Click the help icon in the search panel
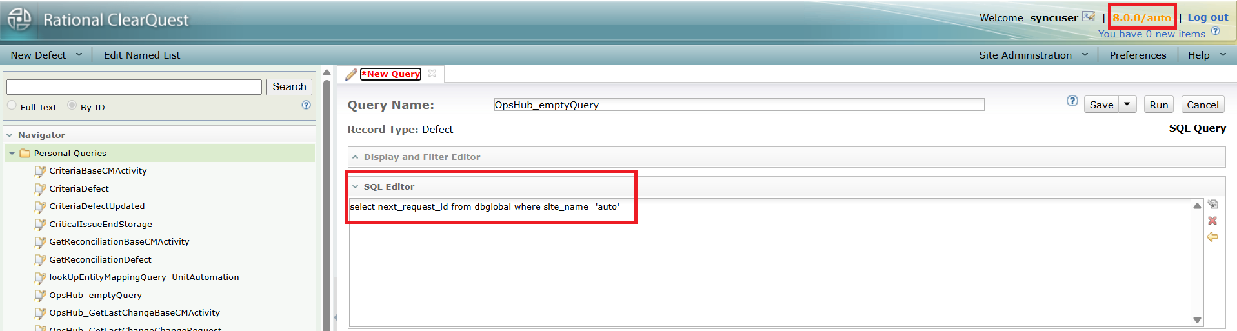This screenshot has width=1237, height=331. (x=306, y=105)
